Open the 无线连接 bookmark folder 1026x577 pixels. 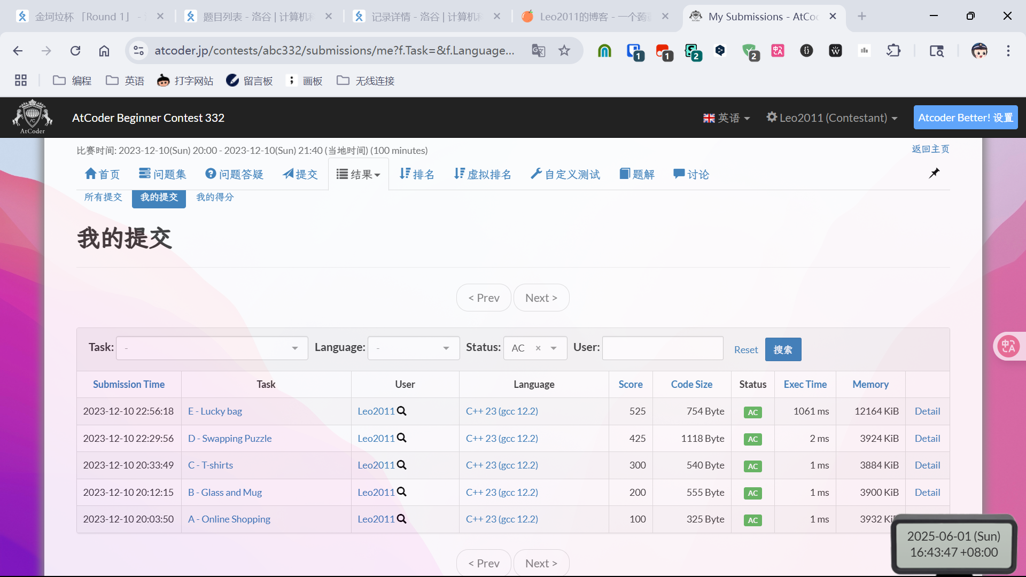pos(366,81)
